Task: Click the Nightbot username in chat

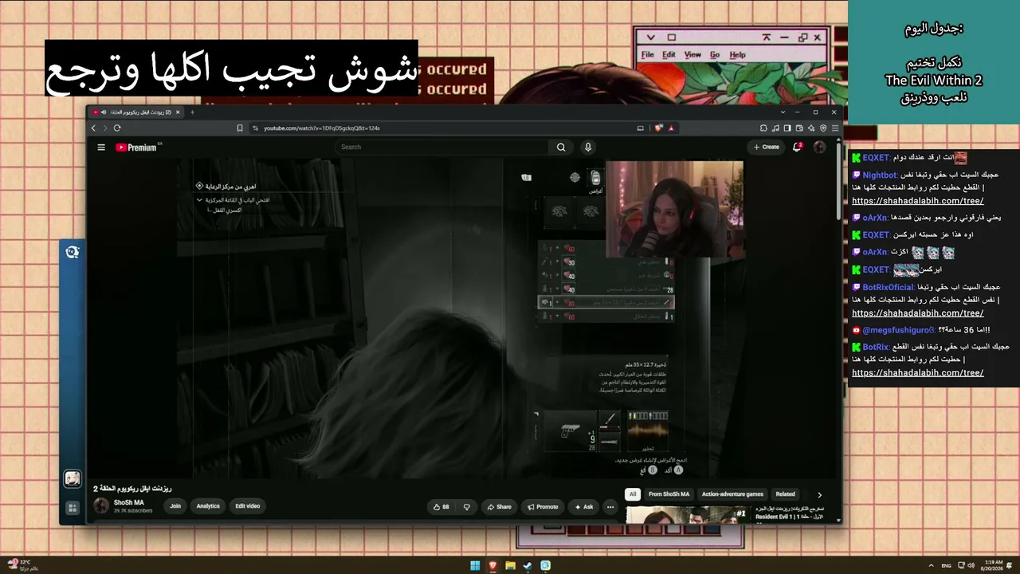Action: [x=880, y=175]
